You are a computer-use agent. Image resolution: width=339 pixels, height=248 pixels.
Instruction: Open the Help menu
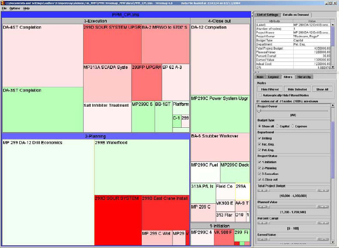(26, 9)
